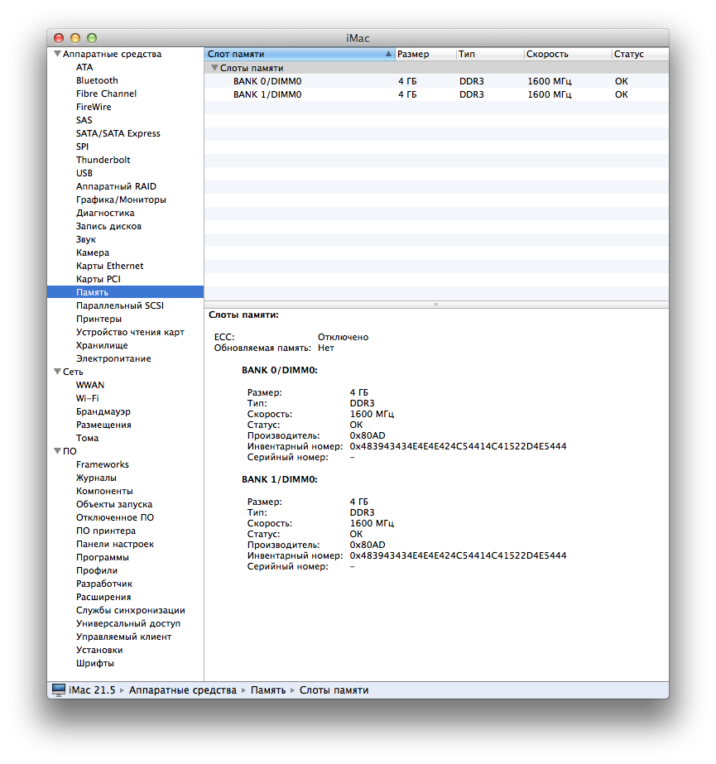This screenshot has width=716, height=764.
Task: Sort by the Скорость column header
Action: coord(567,54)
